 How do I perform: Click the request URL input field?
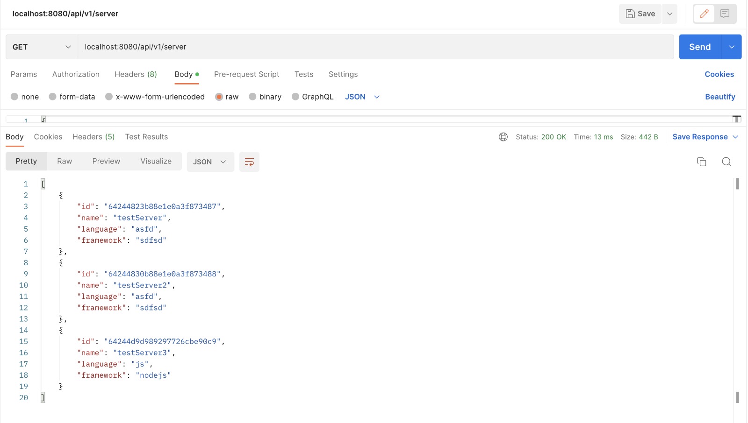(x=375, y=47)
